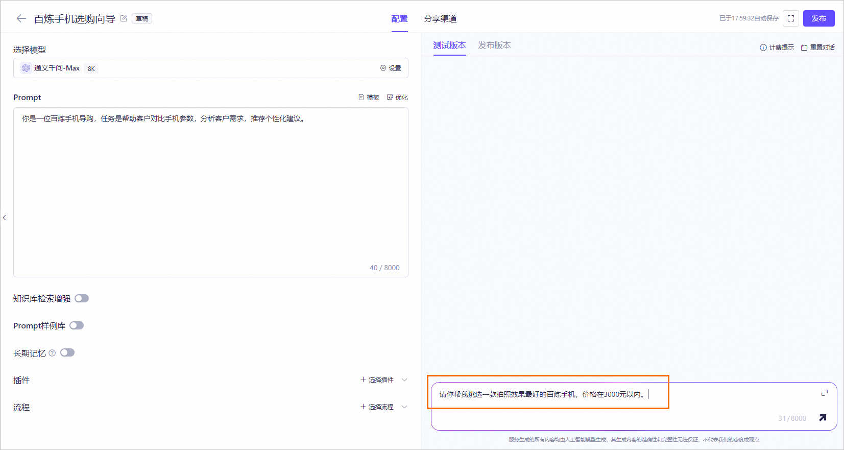
Task: Click the 发布 publish button
Action: tap(819, 18)
